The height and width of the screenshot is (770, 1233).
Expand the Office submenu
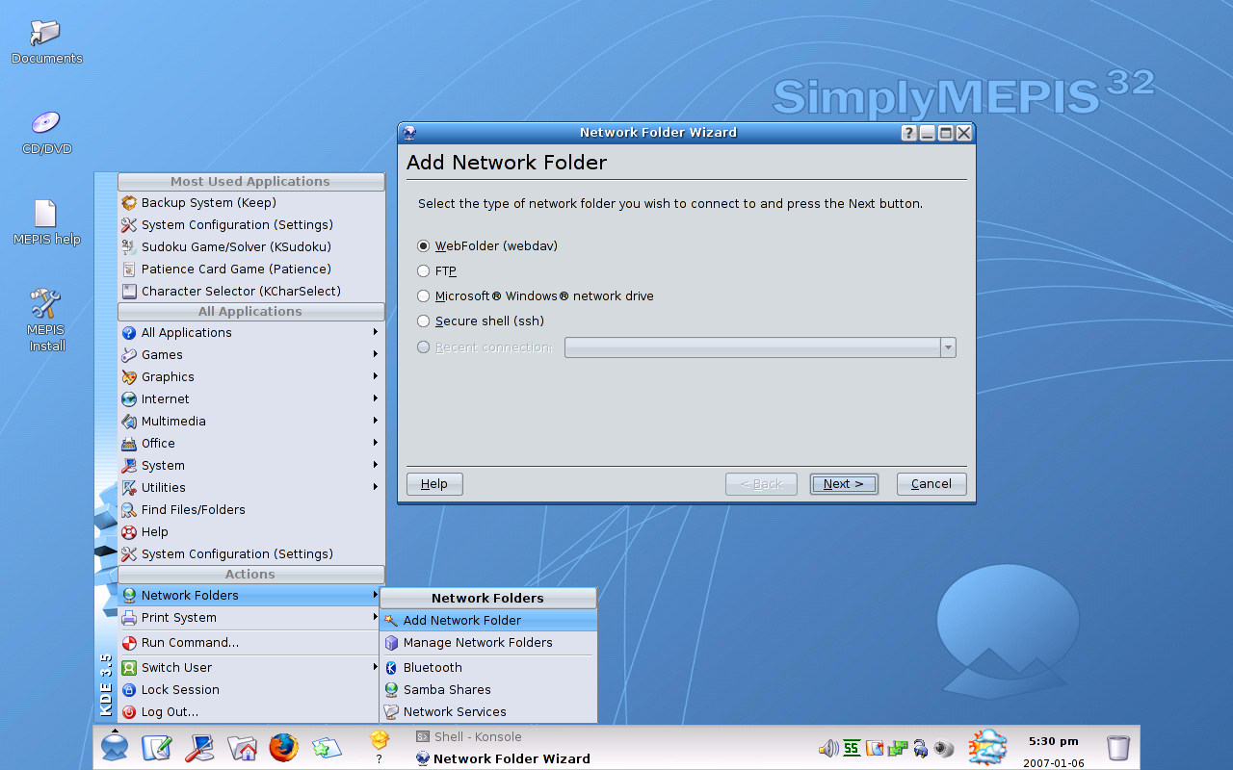(x=250, y=444)
